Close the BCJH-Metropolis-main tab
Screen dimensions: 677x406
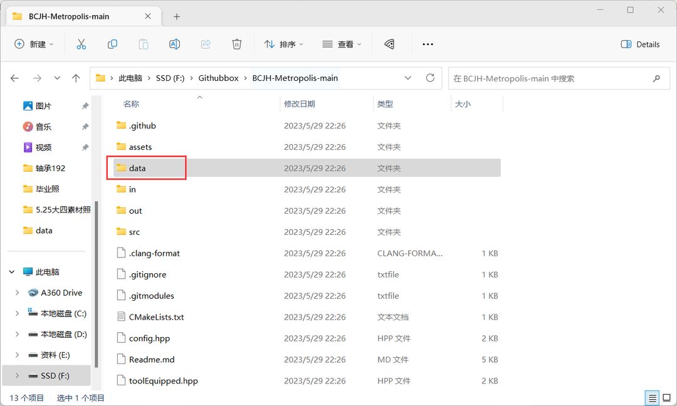148,16
